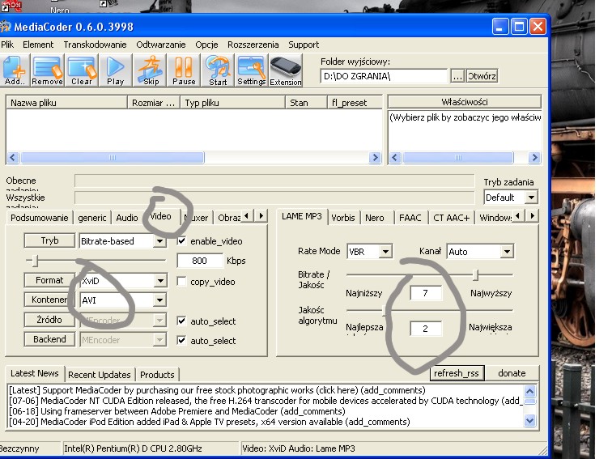Click the video bitrate slider handle
The height and width of the screenshot is (459, 612).
[35, 261]
